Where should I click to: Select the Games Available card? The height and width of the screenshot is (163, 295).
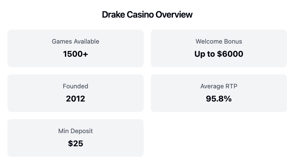(75, 48)
